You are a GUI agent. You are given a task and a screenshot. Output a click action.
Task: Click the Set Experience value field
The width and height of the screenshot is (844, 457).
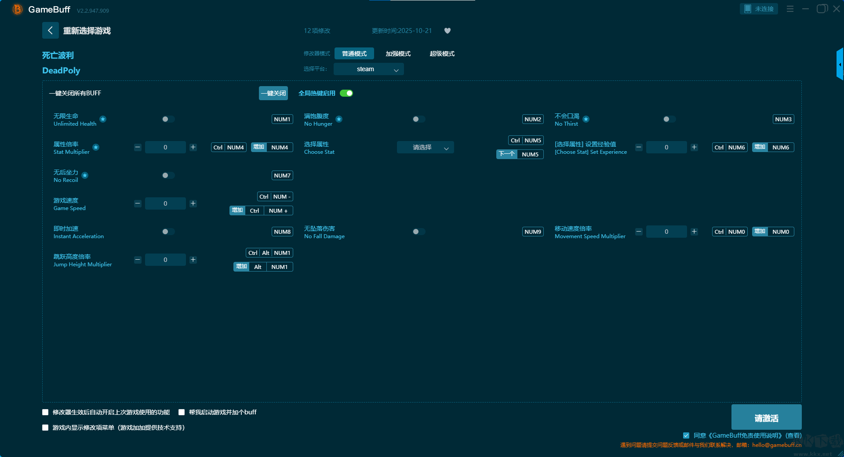point(666,147)
